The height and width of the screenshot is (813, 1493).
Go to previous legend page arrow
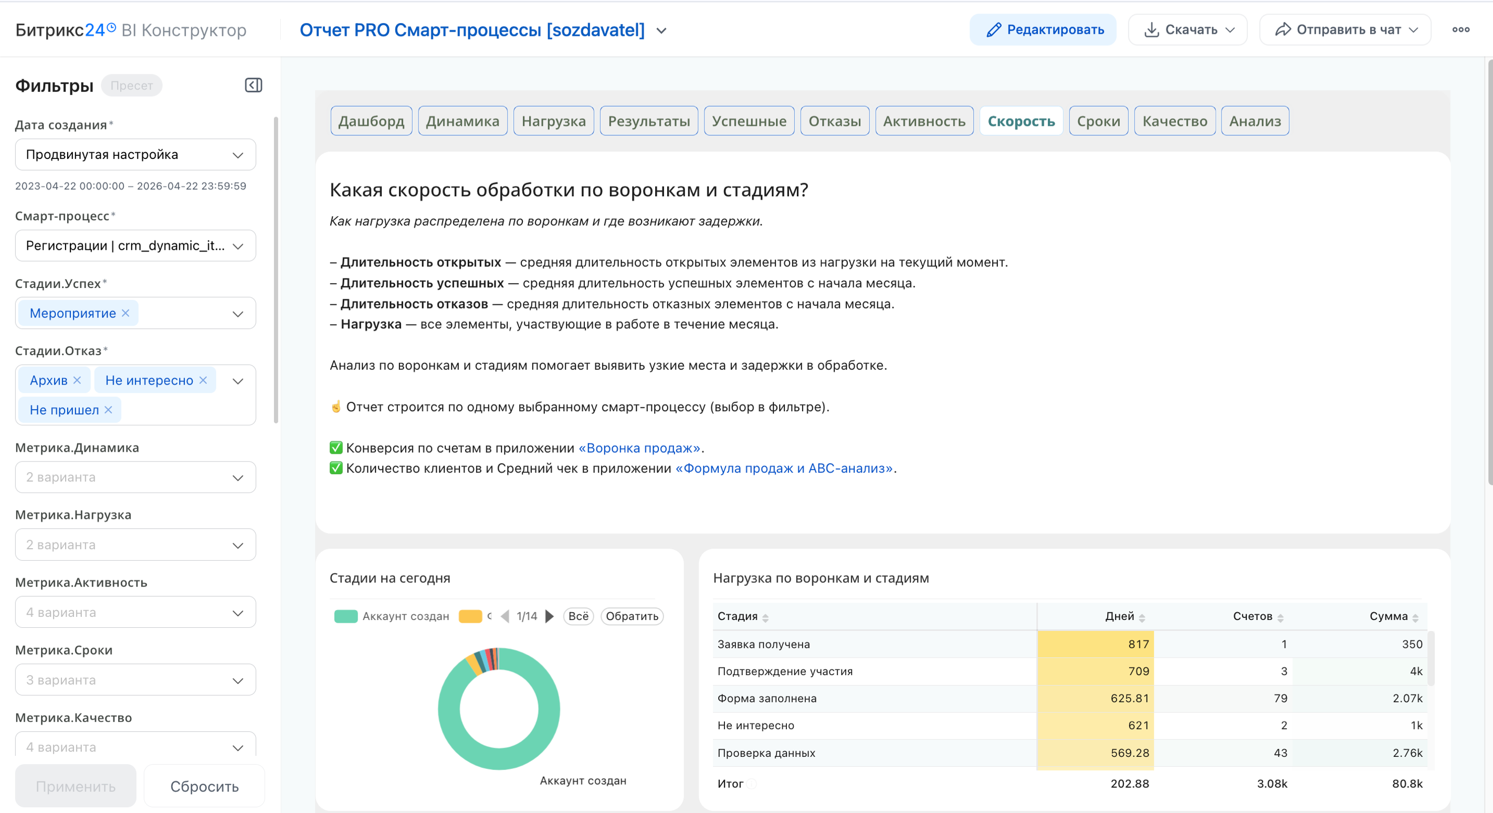click(505, 616)
